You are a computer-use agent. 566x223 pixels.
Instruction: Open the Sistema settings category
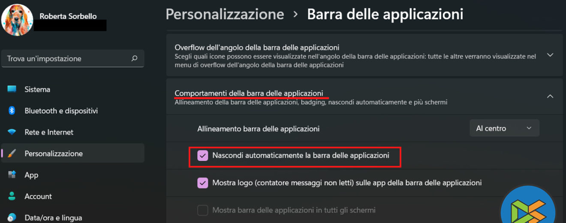pos(37,89)
